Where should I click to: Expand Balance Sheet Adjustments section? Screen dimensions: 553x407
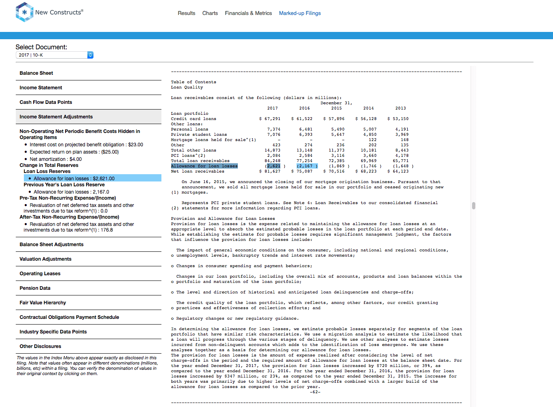(x=88, y=245)
